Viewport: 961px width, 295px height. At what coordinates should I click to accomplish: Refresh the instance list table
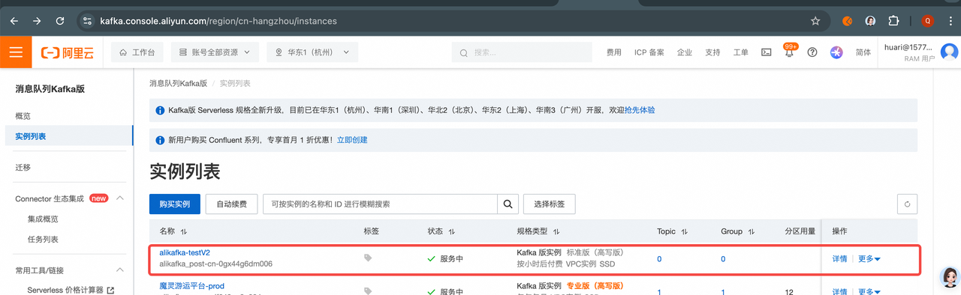(x=907, y=204)
